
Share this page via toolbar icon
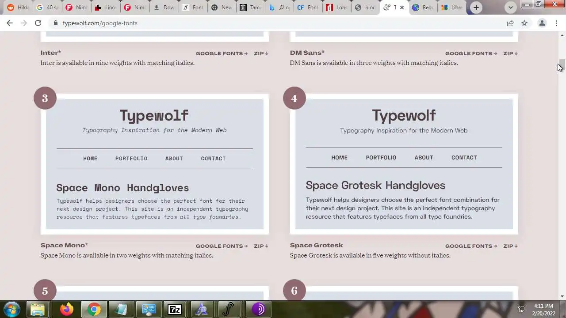click(510, 23)
